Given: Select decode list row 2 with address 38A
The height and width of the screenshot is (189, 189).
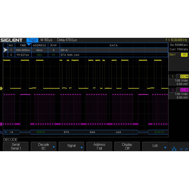Looking at the screenshot, I should (x=39, y=55).
